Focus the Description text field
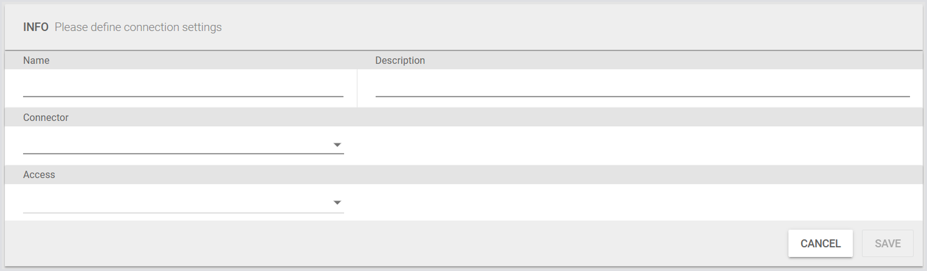 coord(642,87)
